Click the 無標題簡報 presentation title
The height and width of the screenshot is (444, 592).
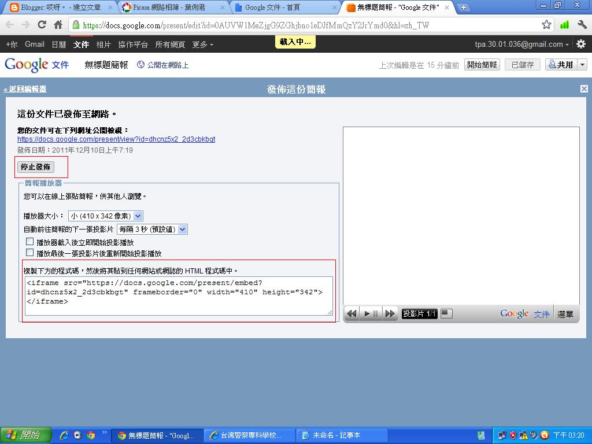pos(106,65)
